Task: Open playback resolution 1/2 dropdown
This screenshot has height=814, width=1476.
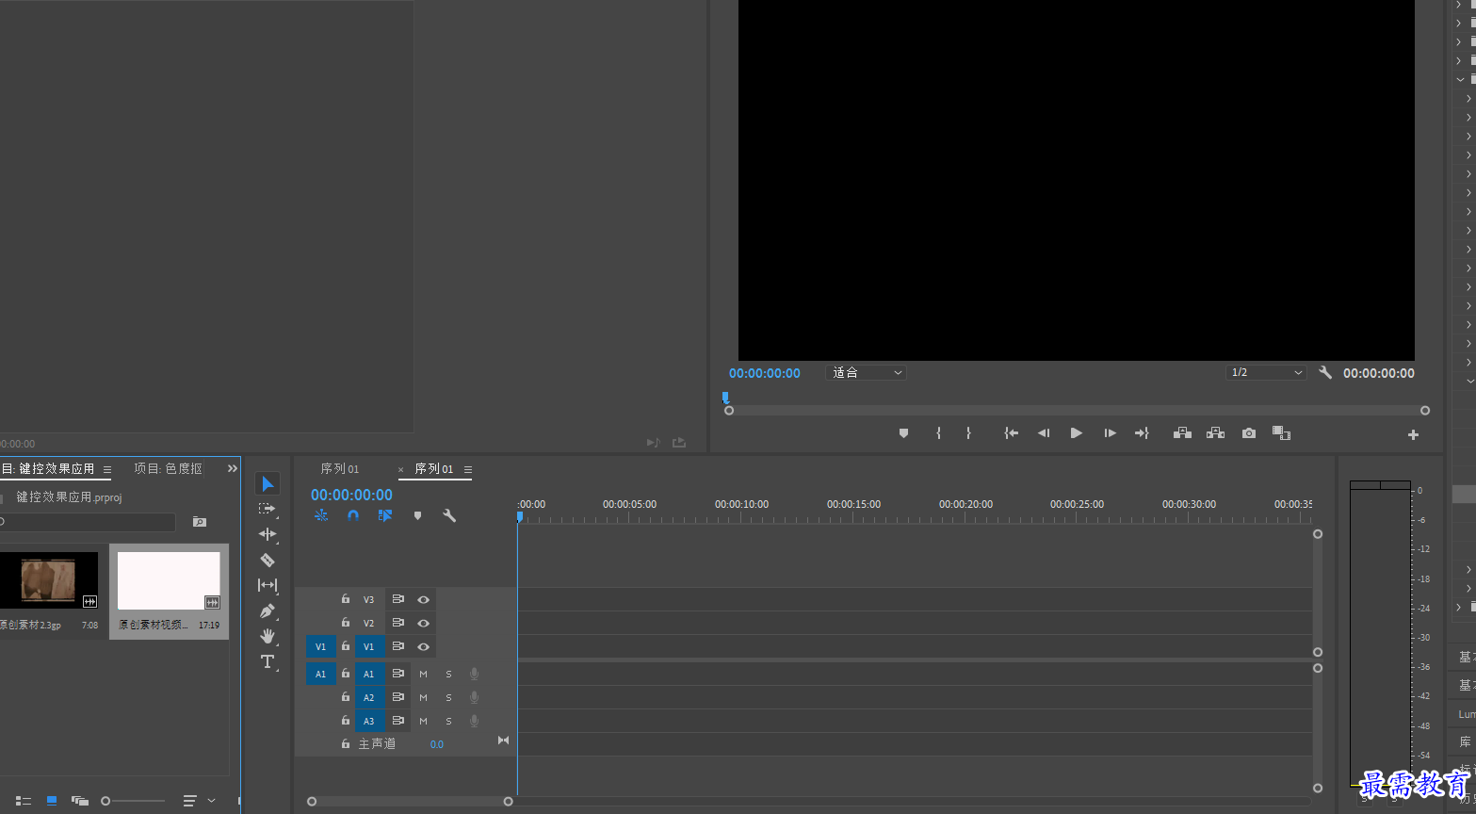Action: [x=1266, y=372]
